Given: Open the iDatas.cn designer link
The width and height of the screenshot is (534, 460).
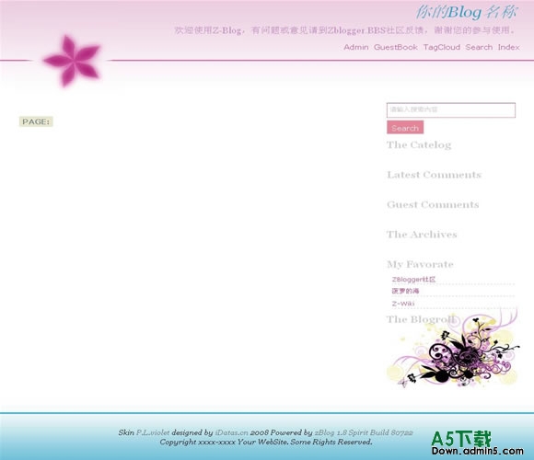Looking at the screenshot, I should [232, 432].
